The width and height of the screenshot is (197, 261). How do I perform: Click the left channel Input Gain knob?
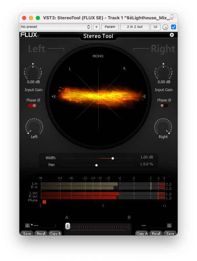[x=33, y=72]
